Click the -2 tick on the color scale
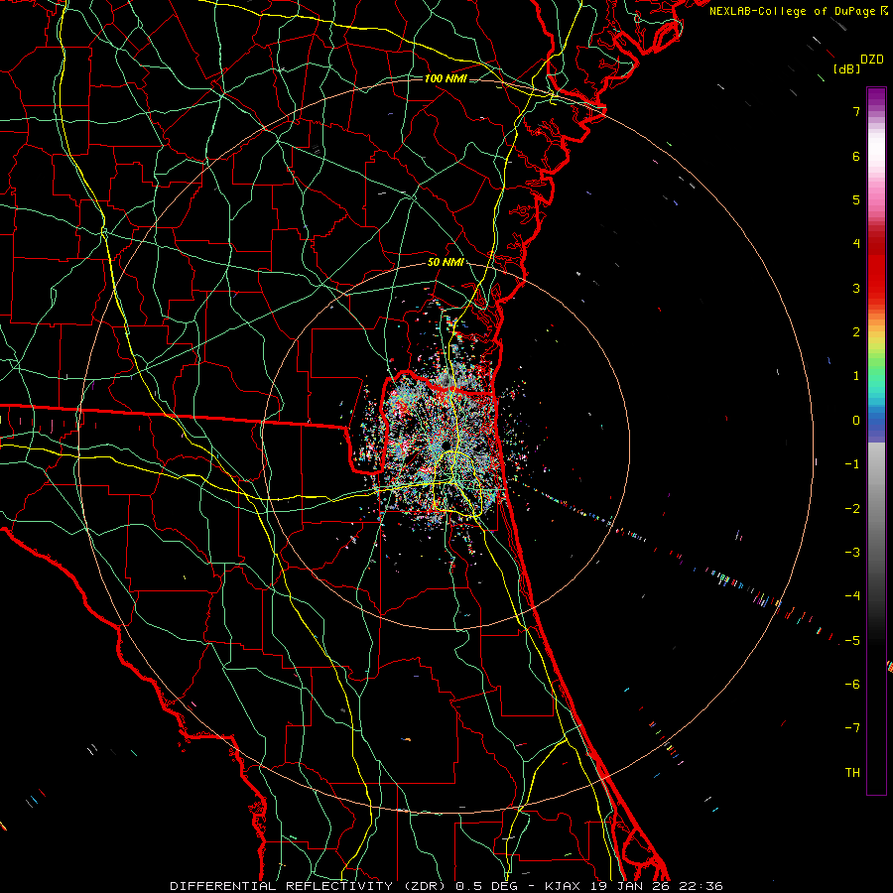The height and width of the screenshot is (893, 893). (x=852, y=509)
